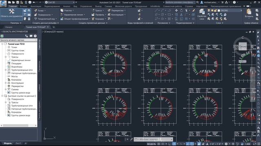261x146 pixels.
Task: Open the Вид ribbon tab
Action: pos(75,6)
